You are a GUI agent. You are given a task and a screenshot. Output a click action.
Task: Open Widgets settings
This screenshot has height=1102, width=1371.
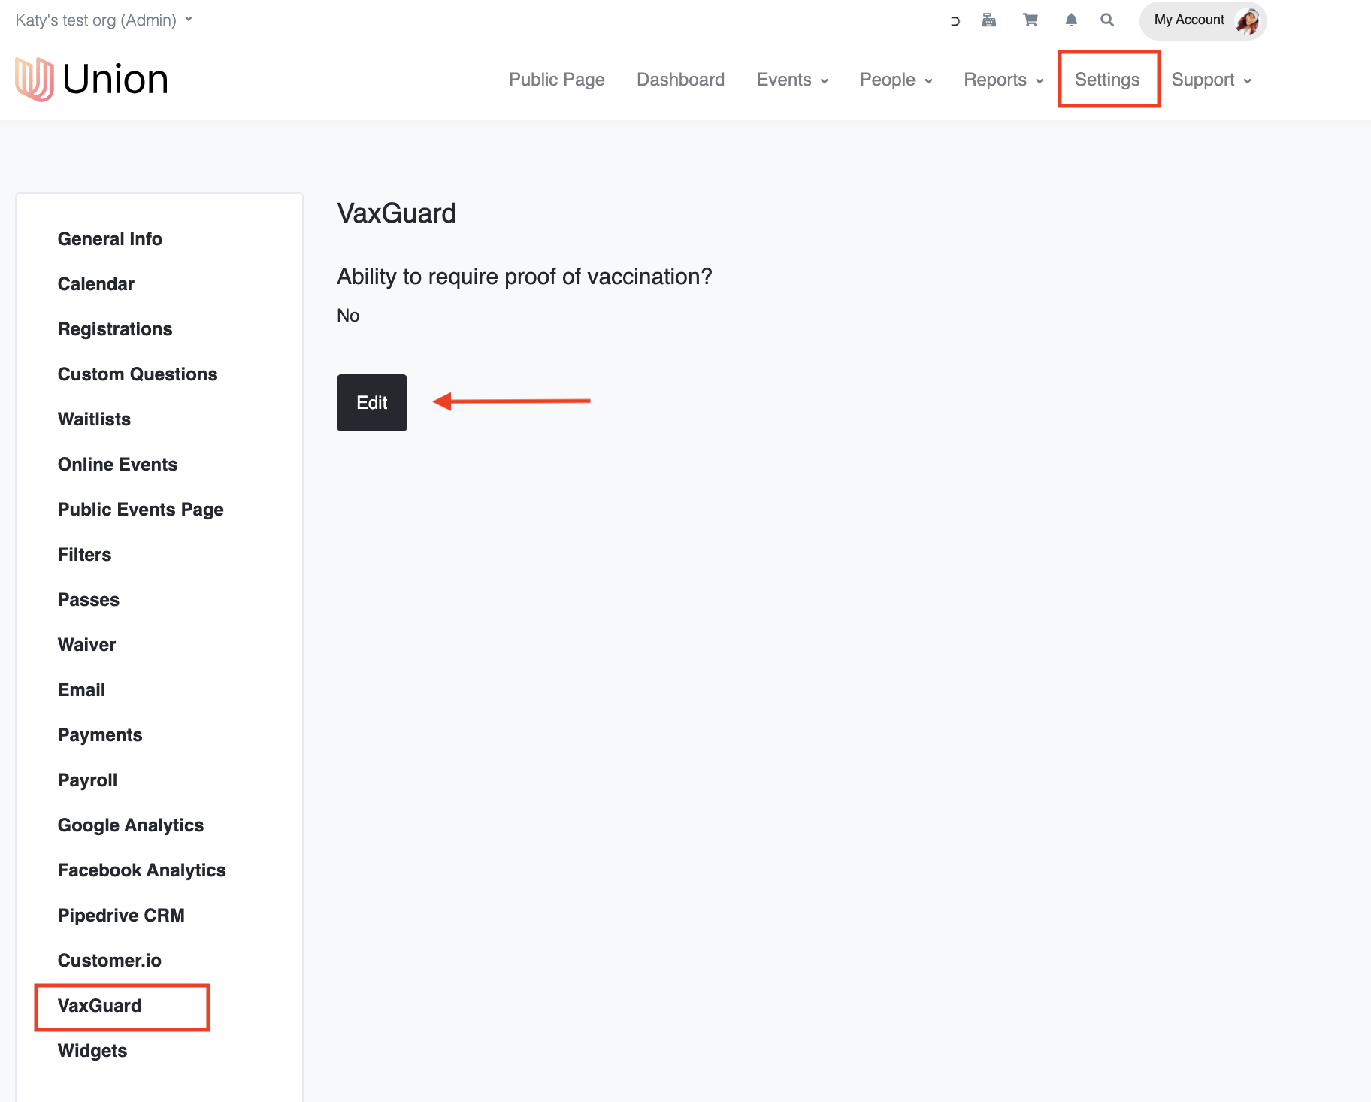pyautogui.click(x=92, y=1051)
